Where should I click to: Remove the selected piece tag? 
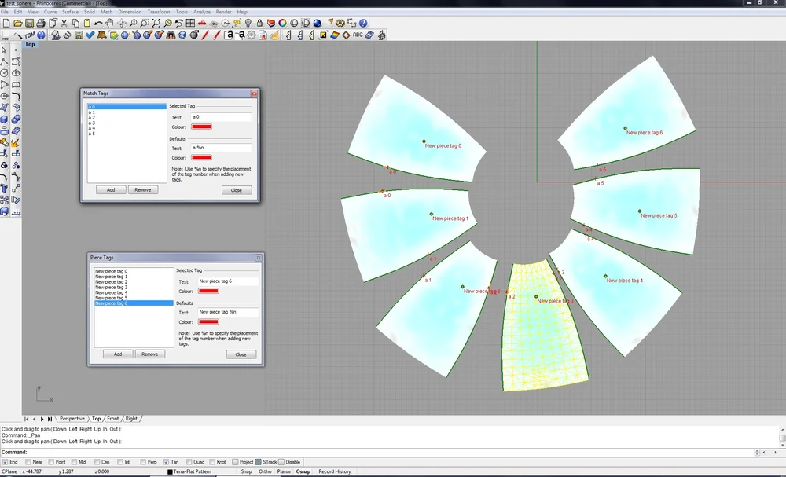coord(149,354)
